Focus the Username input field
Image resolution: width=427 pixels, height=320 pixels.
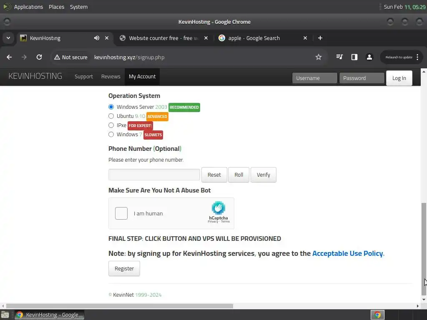314,78
